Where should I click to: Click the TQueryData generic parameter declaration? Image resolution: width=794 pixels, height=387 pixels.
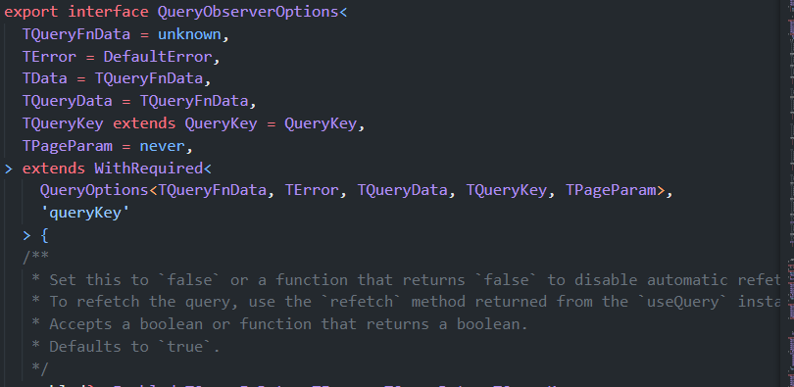(68, 101)
